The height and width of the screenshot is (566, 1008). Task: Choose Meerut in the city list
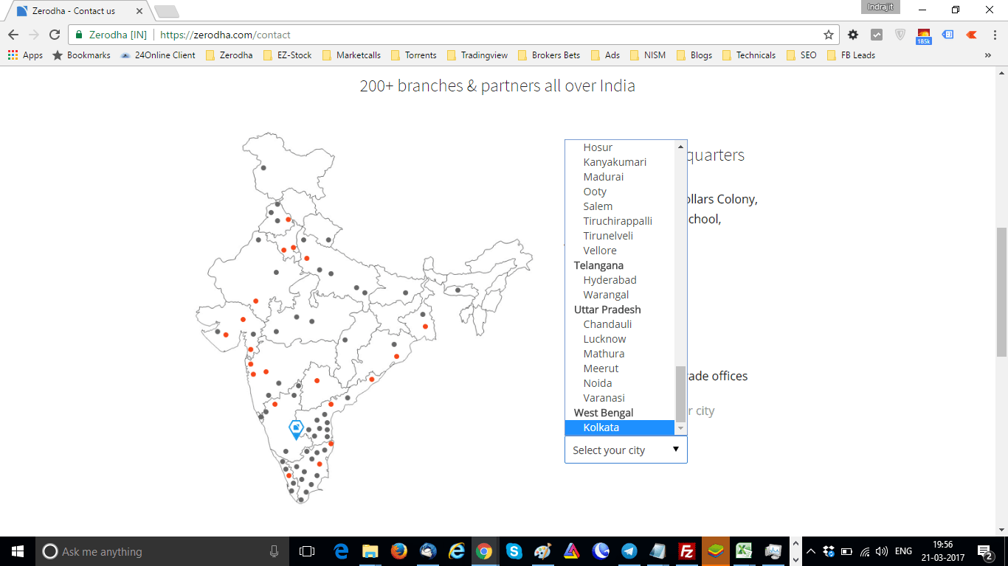620,368
